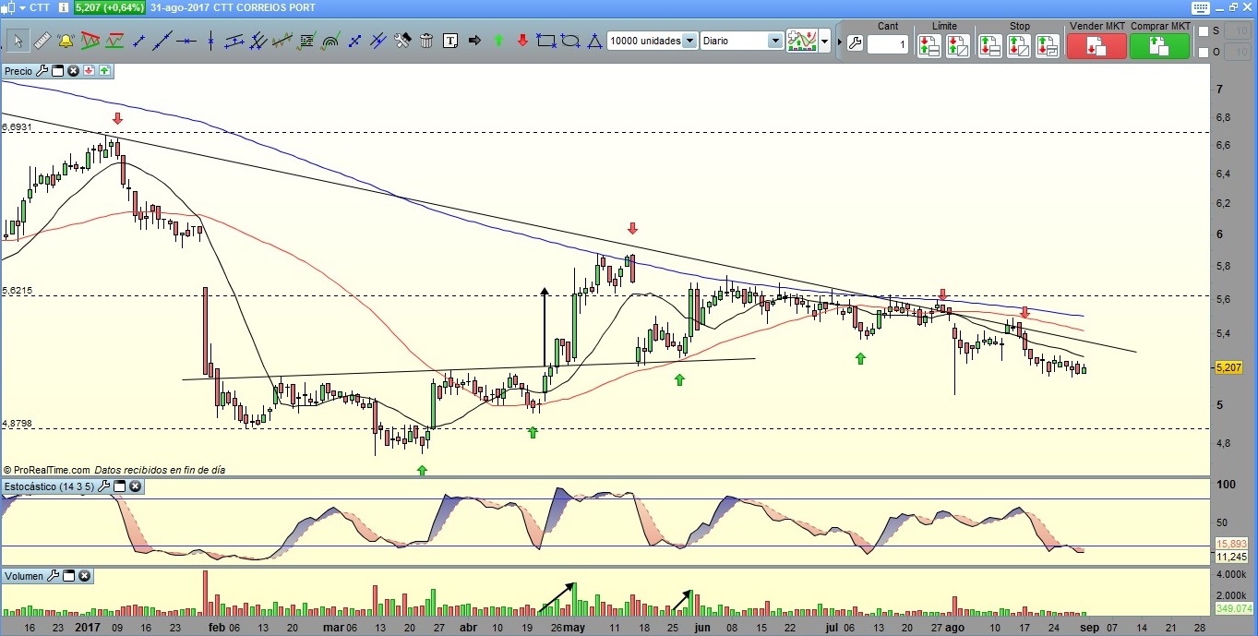Choose the ellipse drawing tool
This screenshot has height=636, width=1258.
point(570,41)
